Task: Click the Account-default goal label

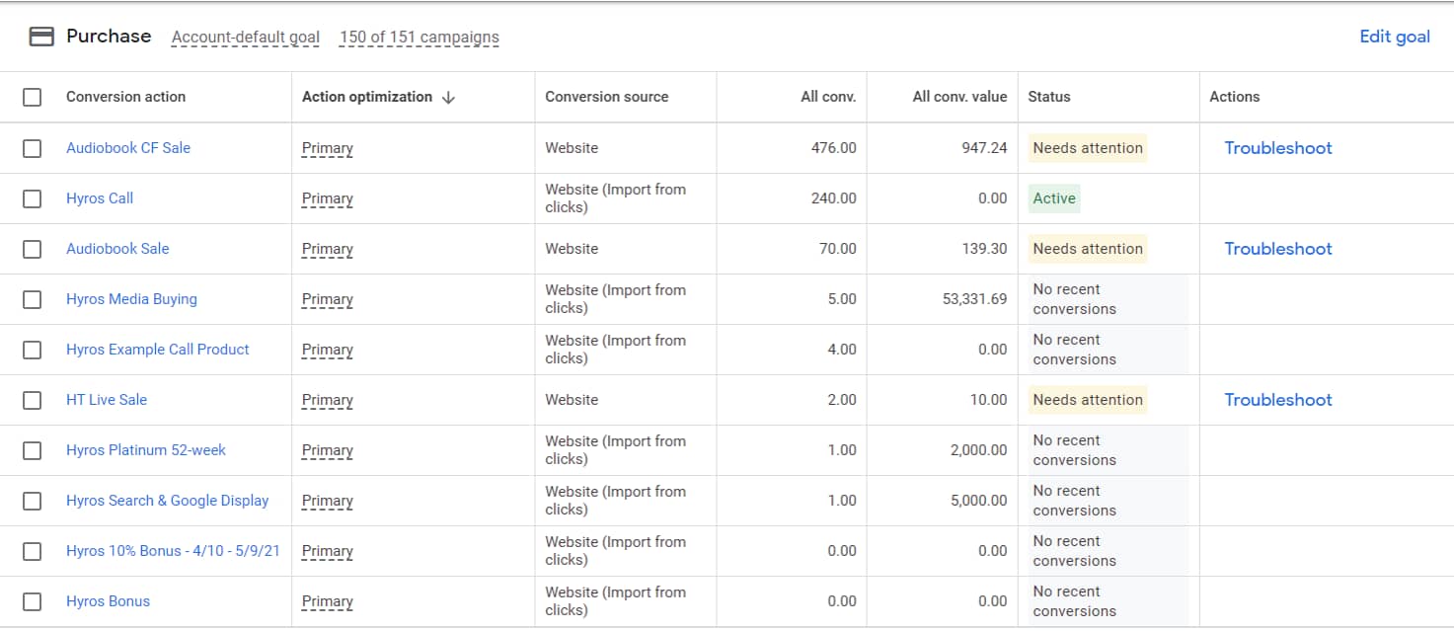Action: click(x=246, y=38)
